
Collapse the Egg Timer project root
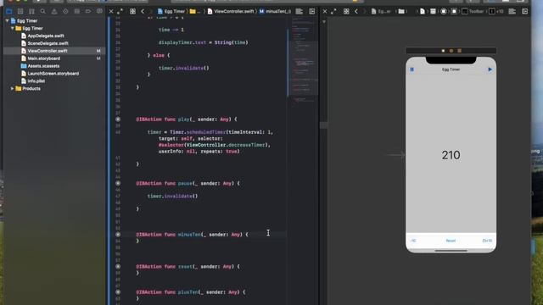coord(7,20)
